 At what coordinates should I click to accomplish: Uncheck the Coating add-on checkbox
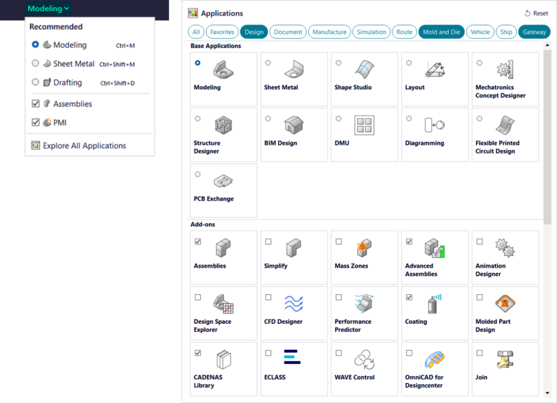409,297
